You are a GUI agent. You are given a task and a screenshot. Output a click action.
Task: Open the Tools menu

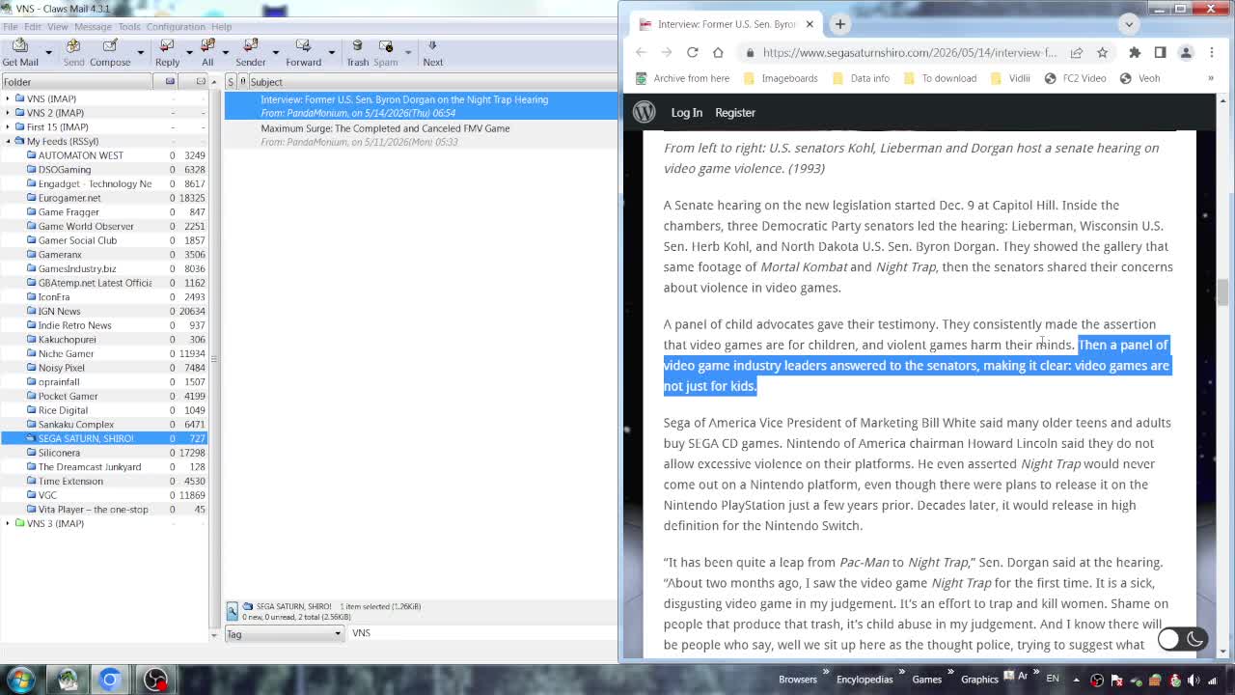129,27
